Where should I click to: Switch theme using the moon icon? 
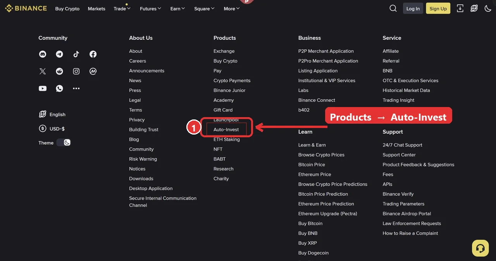[488, 9]
